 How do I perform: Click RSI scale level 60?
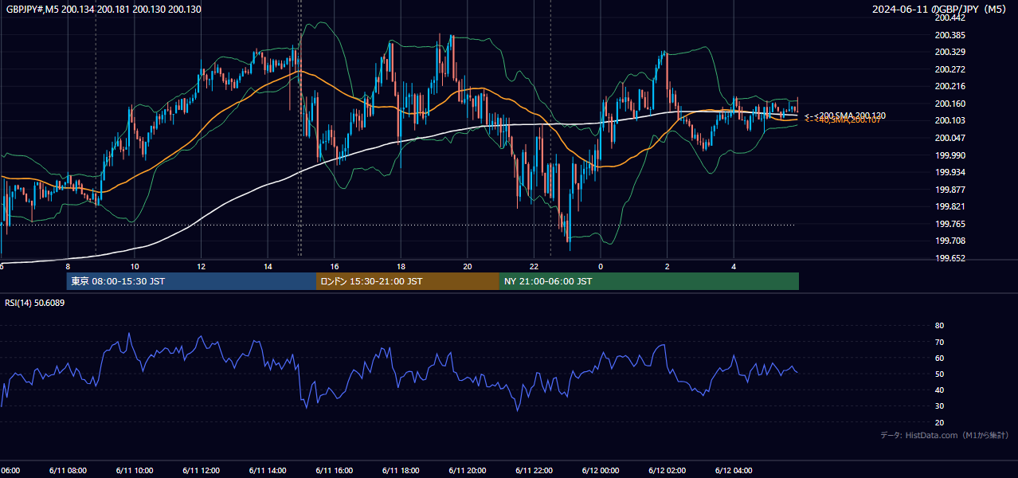pos(939,358)
